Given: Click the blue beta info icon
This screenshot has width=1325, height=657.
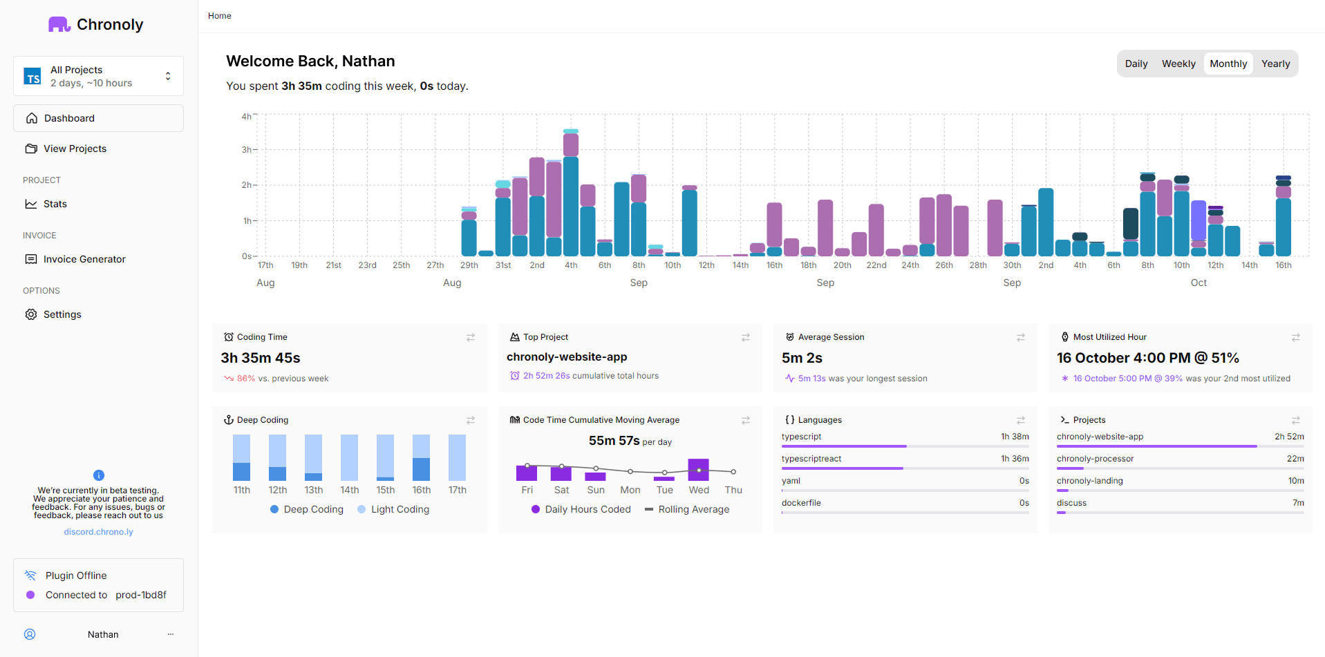Looking at the screenshot, I should (x=99, y=475).
